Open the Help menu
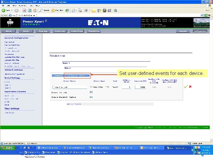This screenshot has height=160, width=213. pyautogui.click(x=38, y=6)
